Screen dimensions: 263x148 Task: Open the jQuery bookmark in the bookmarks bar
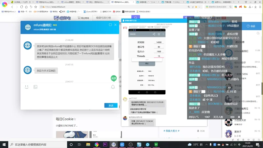coord(91,12)
